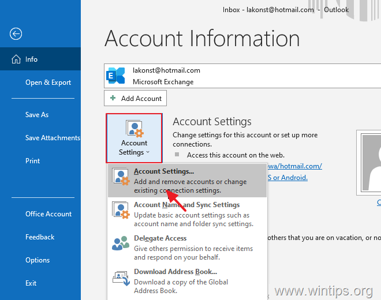Click Save As in the sidebar

point(40,115)
